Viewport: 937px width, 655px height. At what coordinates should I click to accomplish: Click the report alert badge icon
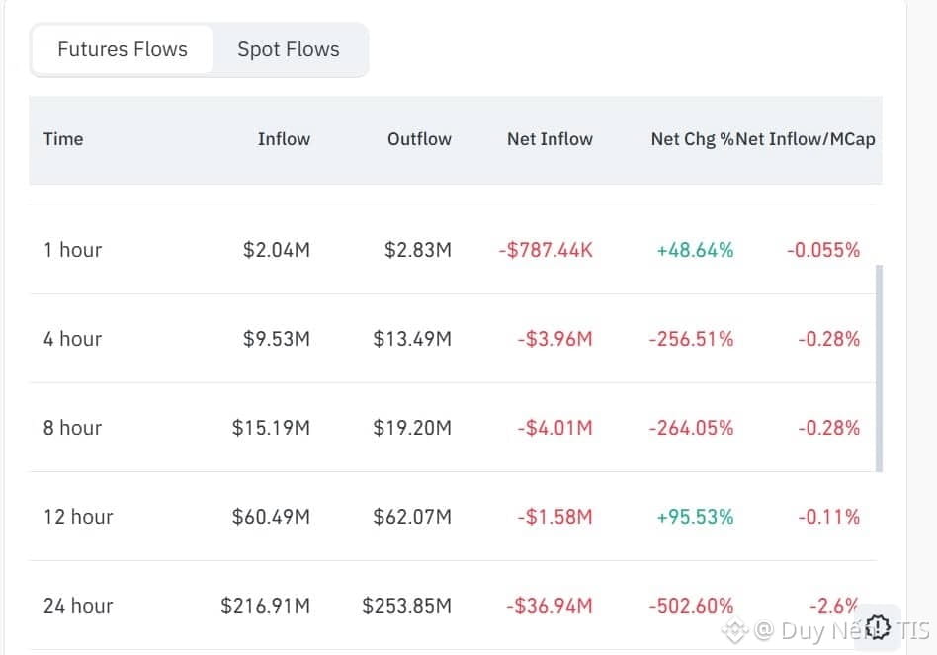878,627
